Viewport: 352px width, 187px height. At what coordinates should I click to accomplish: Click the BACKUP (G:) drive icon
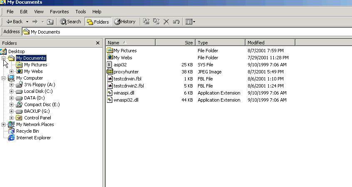click(x=19, y=112)
